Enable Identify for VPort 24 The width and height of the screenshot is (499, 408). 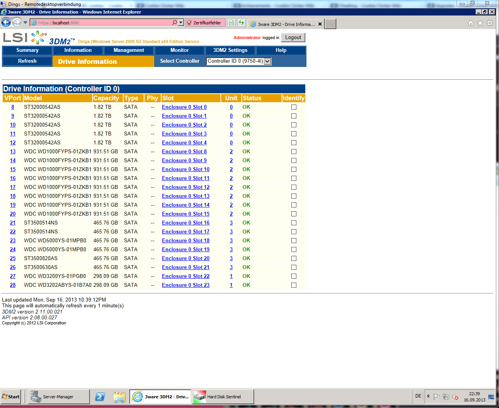(294, 250)
